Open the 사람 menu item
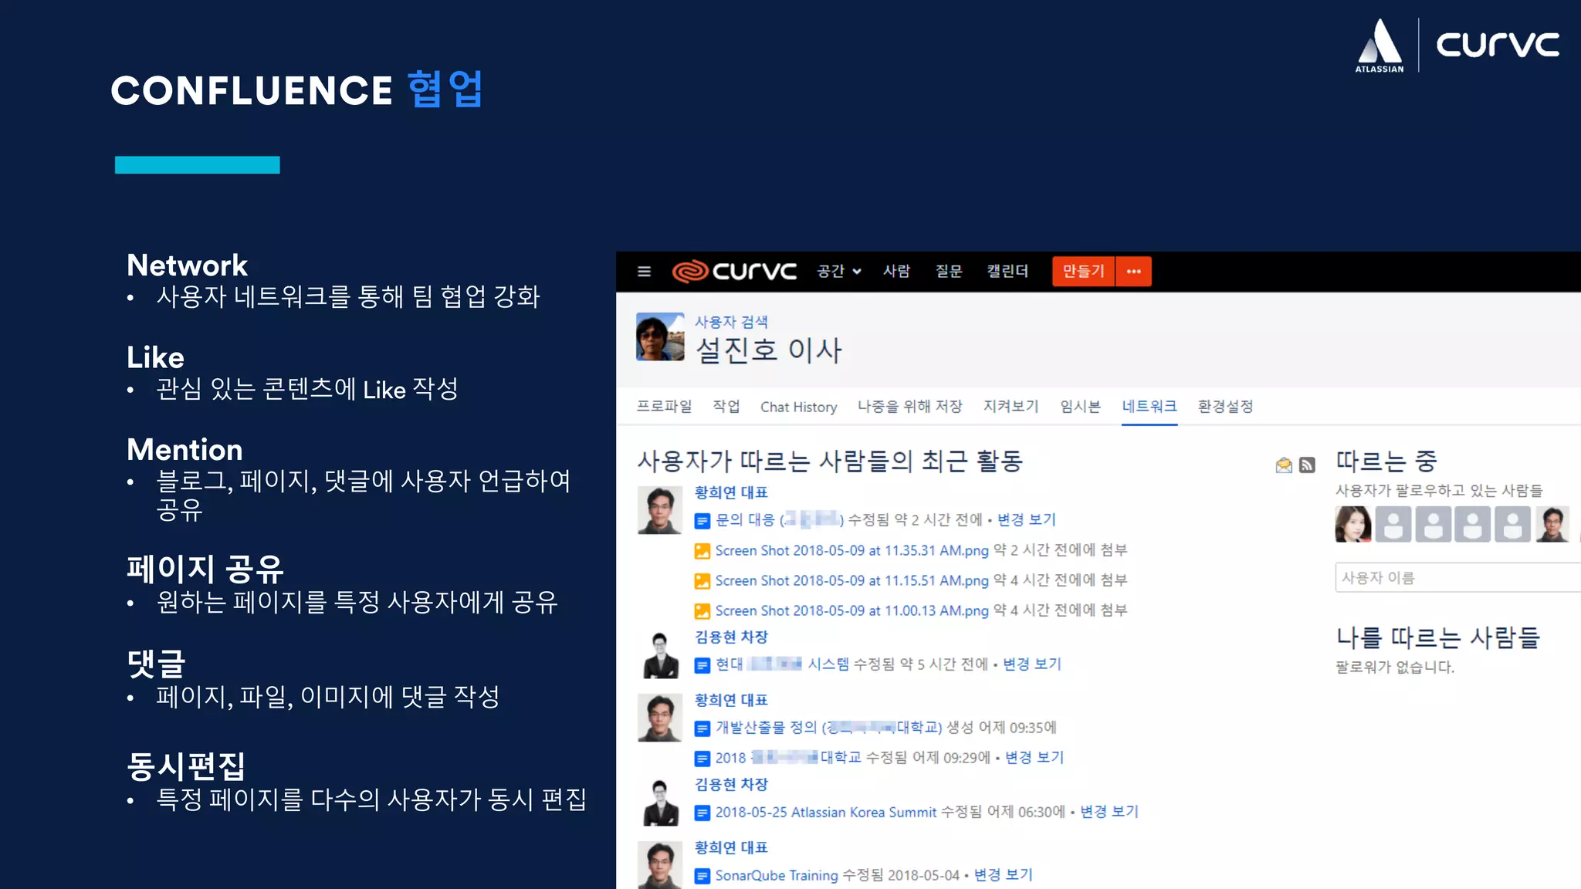This screenshot has width=1581, height=889. (896, 272)
